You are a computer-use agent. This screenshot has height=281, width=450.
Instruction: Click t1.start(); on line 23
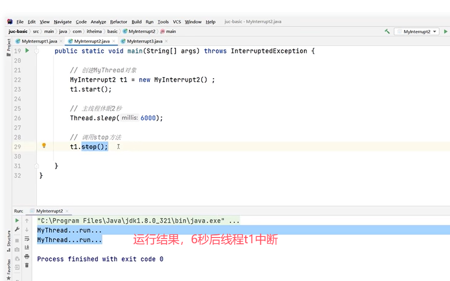tap(91, 89)
